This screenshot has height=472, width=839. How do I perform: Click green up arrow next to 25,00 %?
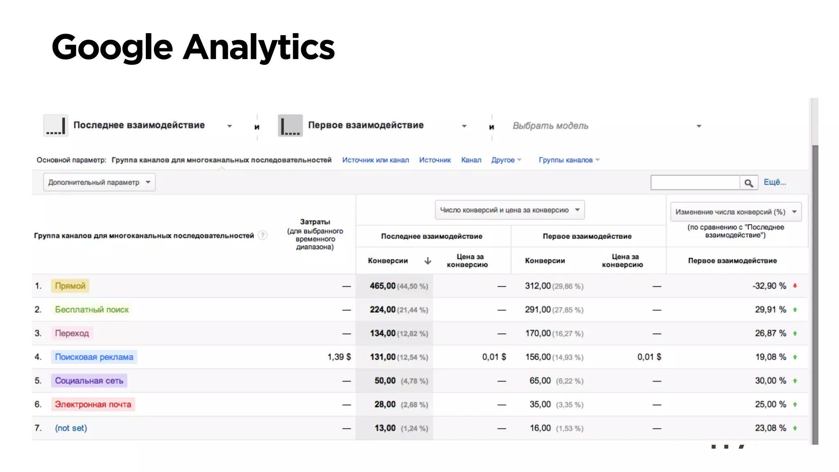point(795,404)
